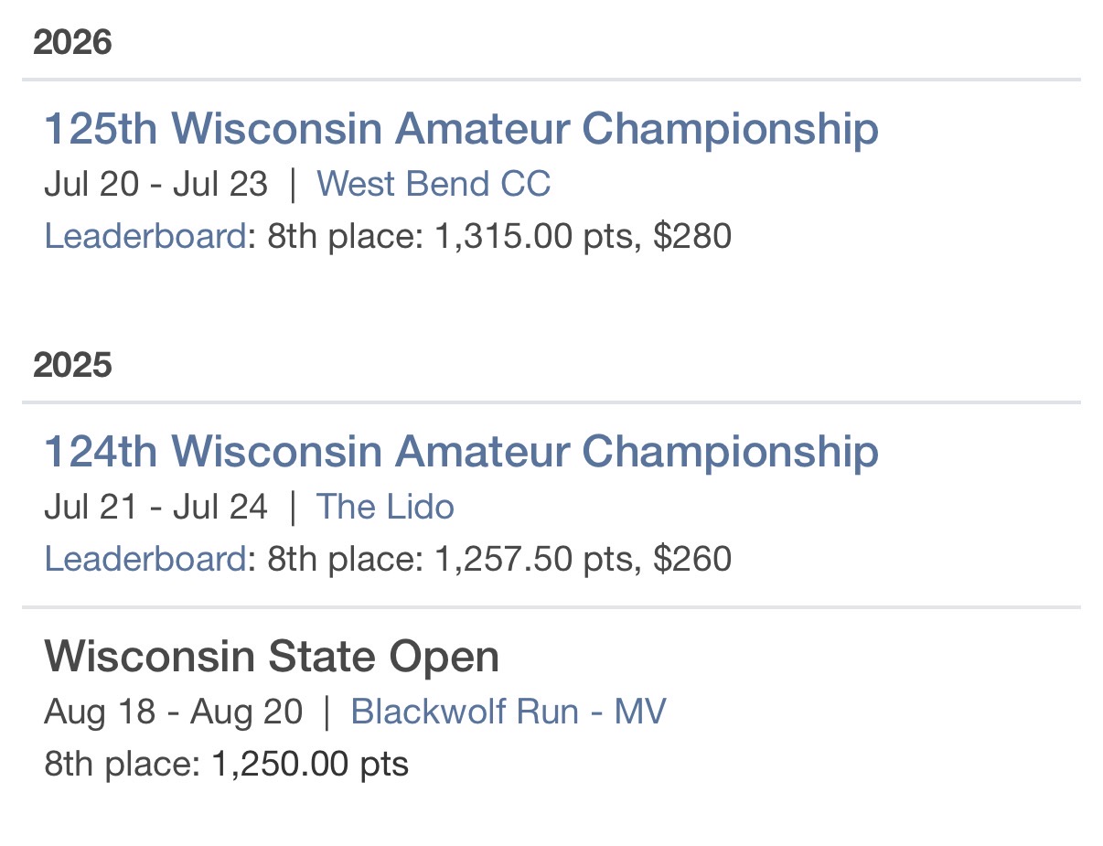The image size is (1103, 846).
Task: Click the Jul 20 - Jul 23 dates
Action: 156,184
